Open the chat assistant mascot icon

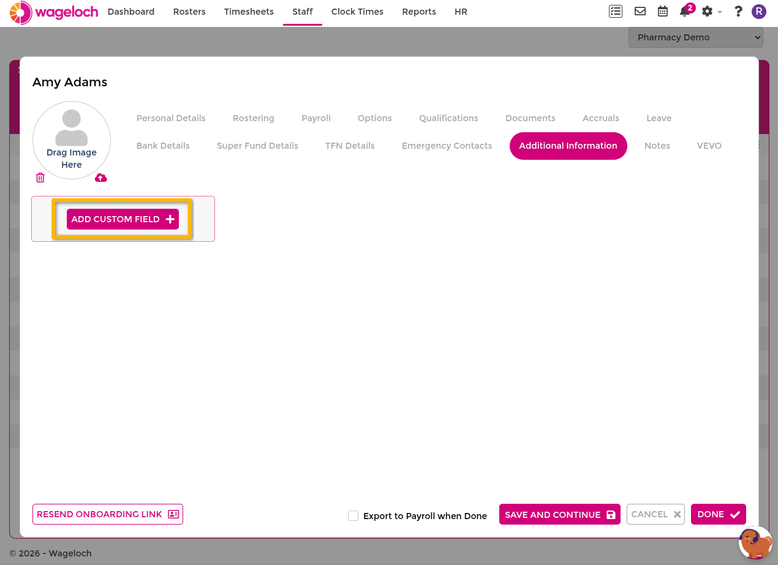pos(755,542)
